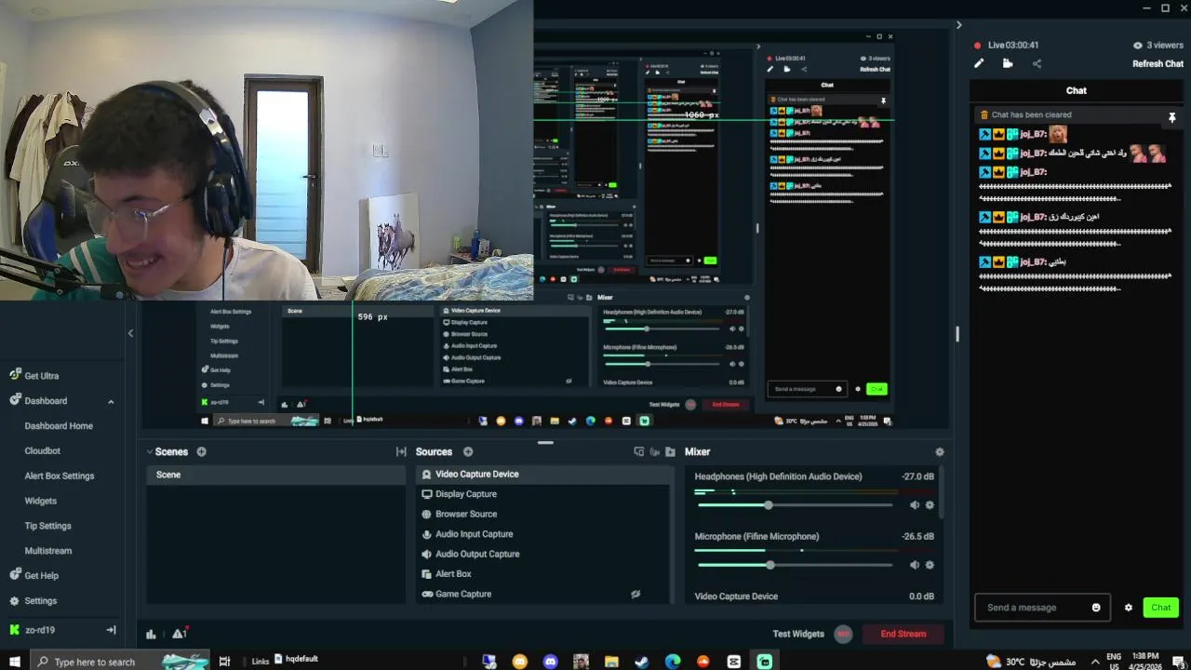Open the taskbar notification center icon
This screenshot has height=670, width=1191.
tap(1178, 662)
